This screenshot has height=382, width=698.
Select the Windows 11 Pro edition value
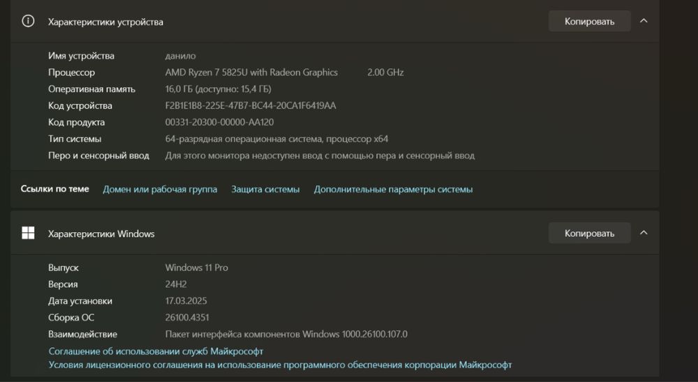196,268
